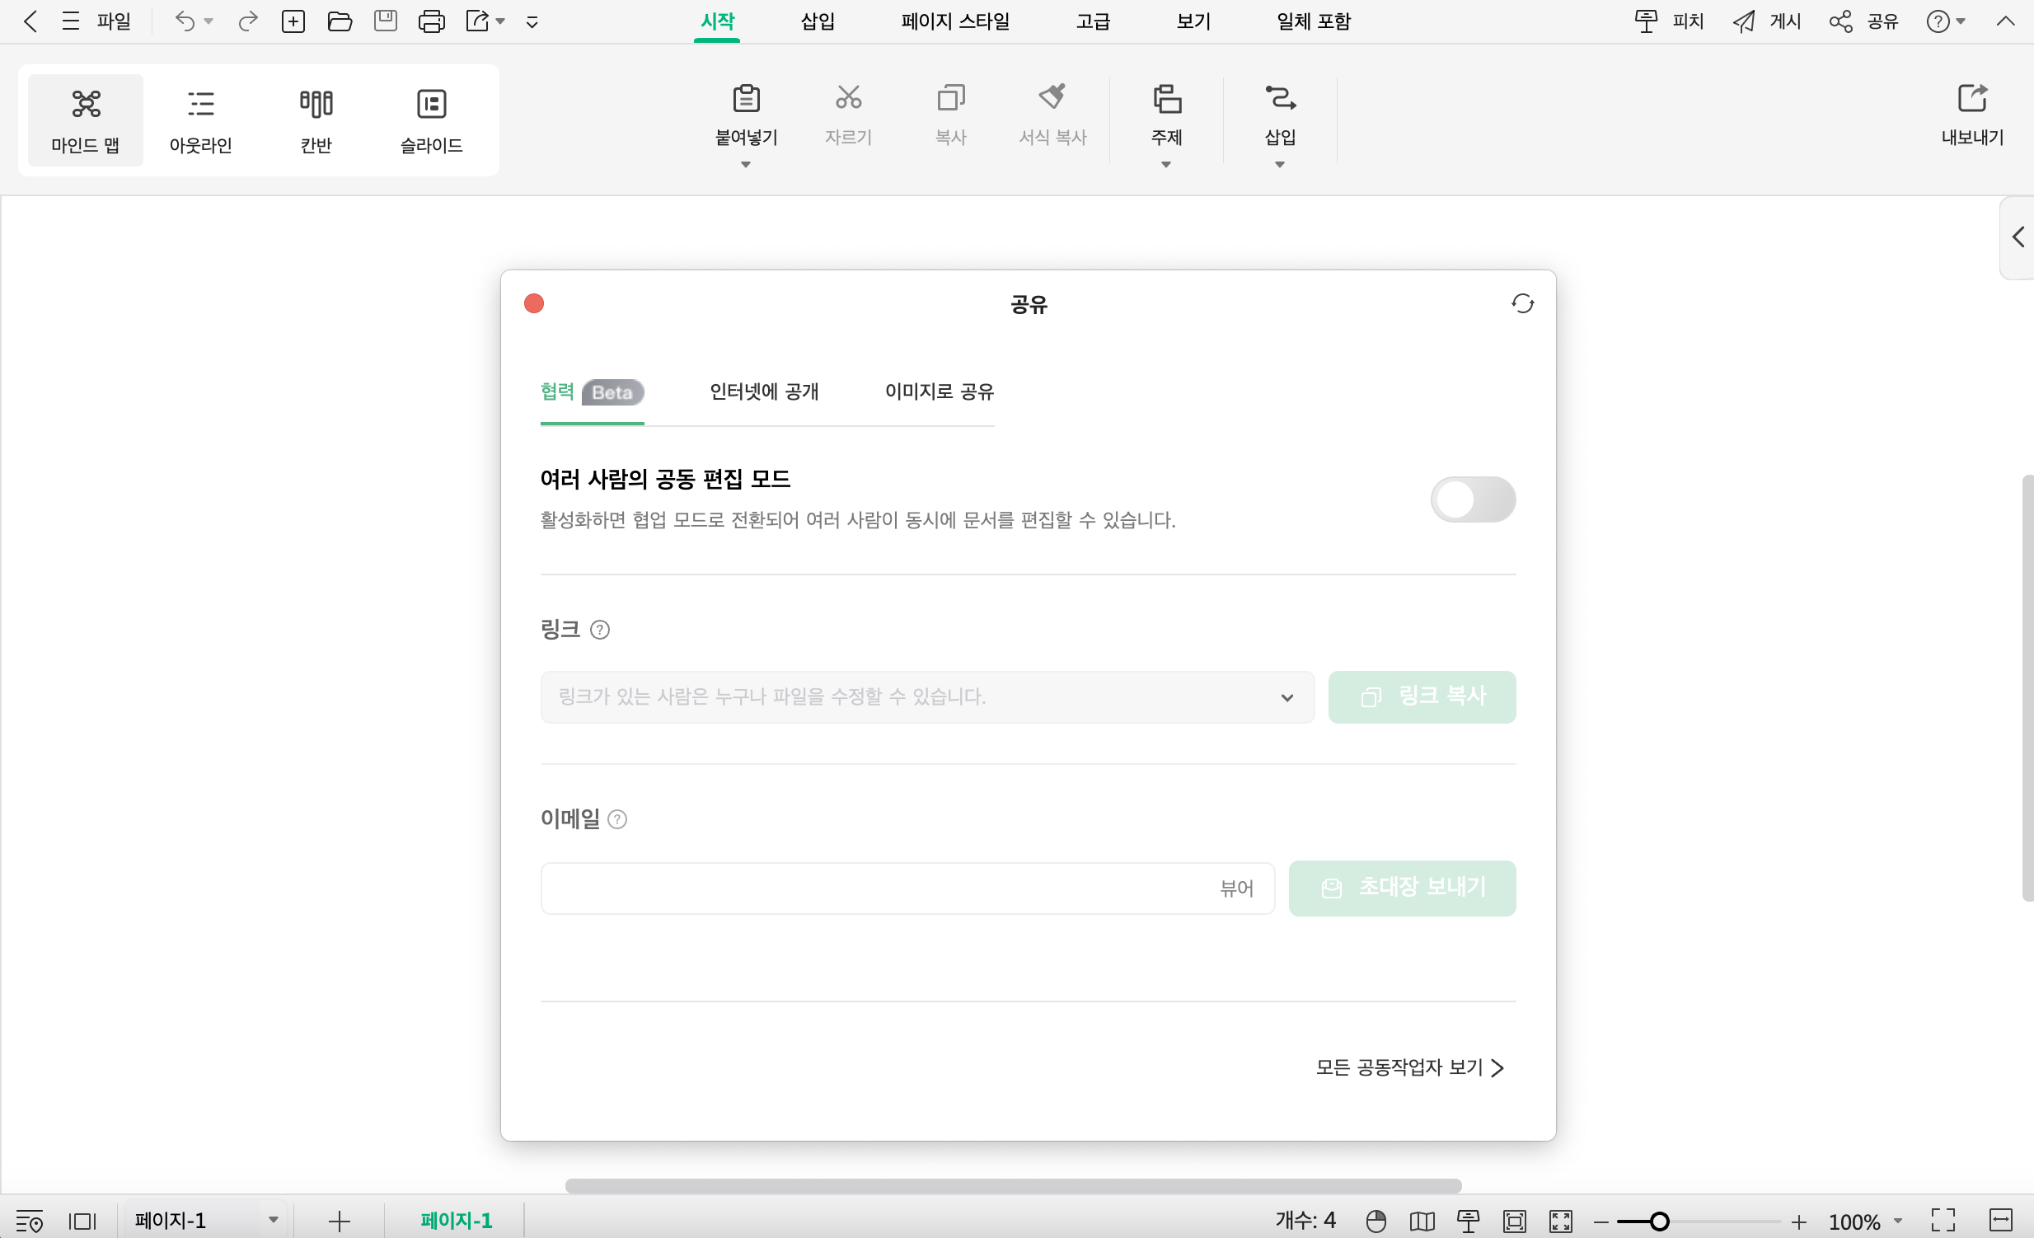2034x1238 pixels.
Task: Click the undo icon
Action: (x=185, y=21)
